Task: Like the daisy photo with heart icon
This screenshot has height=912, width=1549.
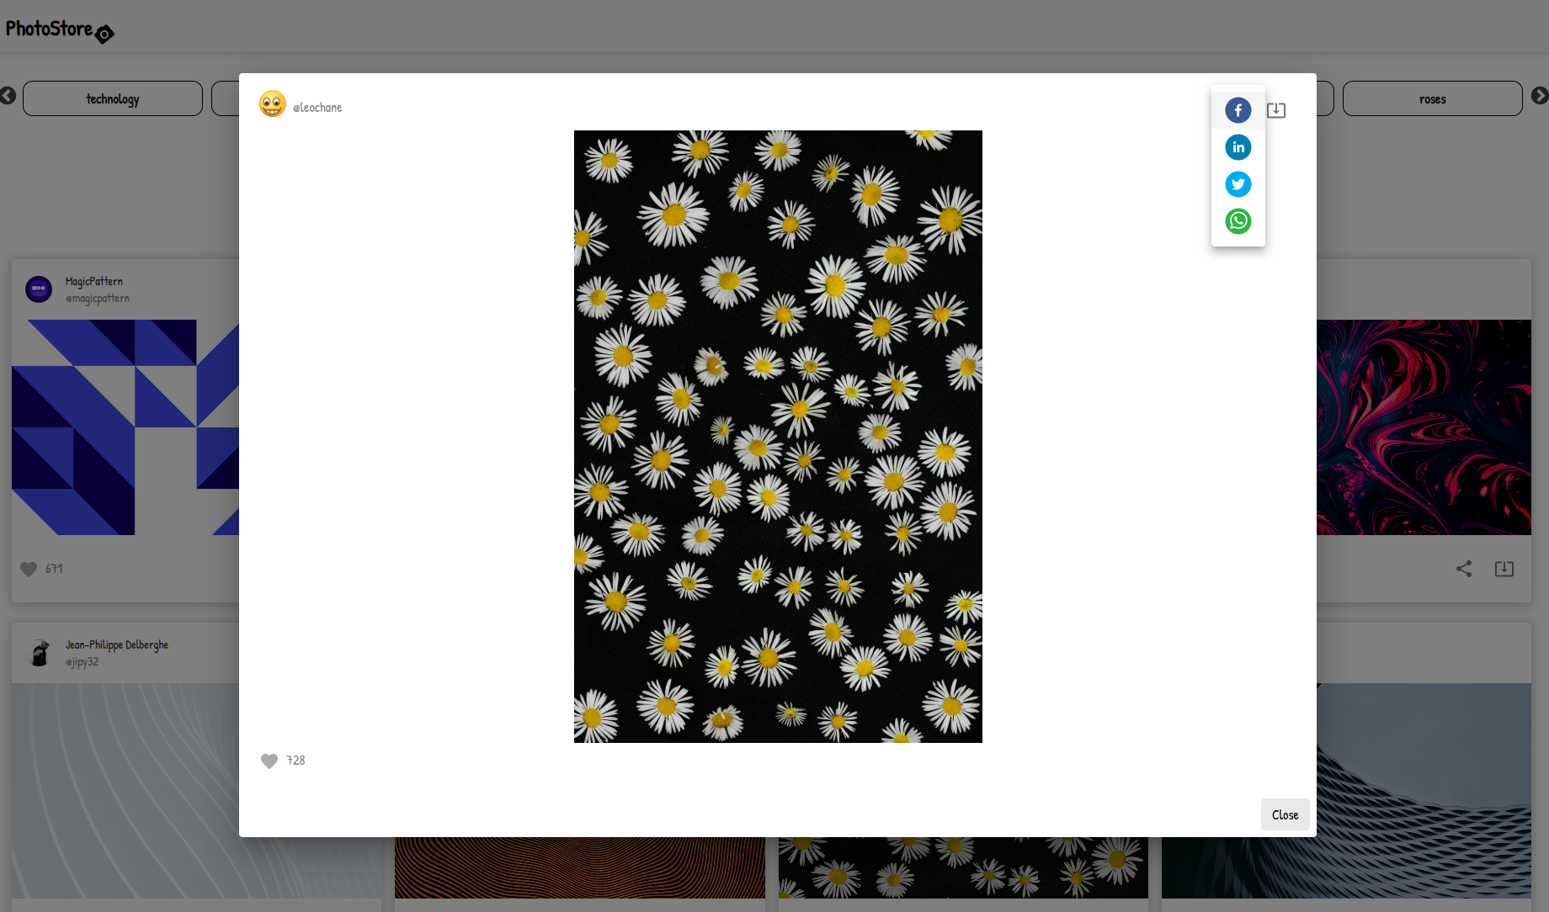Action: pos(269,761)
